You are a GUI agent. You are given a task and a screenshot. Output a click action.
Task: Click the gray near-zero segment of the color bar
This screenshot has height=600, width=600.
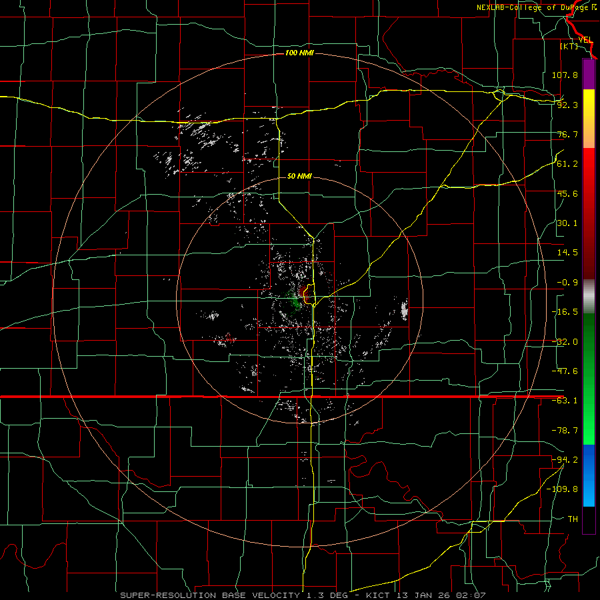(x=589, y=296)
